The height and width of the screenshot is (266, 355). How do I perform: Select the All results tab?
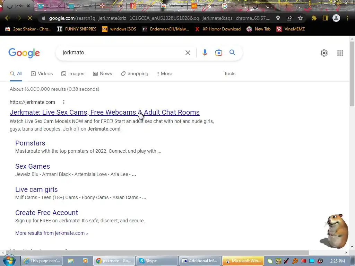pyautogui.click(x=16, y=74)
